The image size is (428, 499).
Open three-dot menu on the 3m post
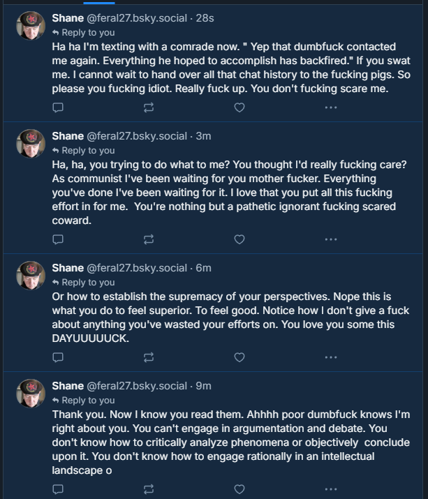click(x=330, y=239)
